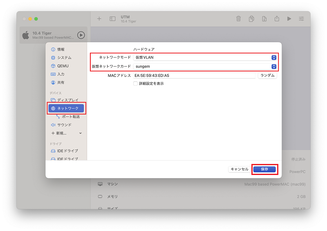Select the ネットワーク sidebar item
Image resolution: width=327 pixels, height=231 pixels.
[x=66, y=108]
